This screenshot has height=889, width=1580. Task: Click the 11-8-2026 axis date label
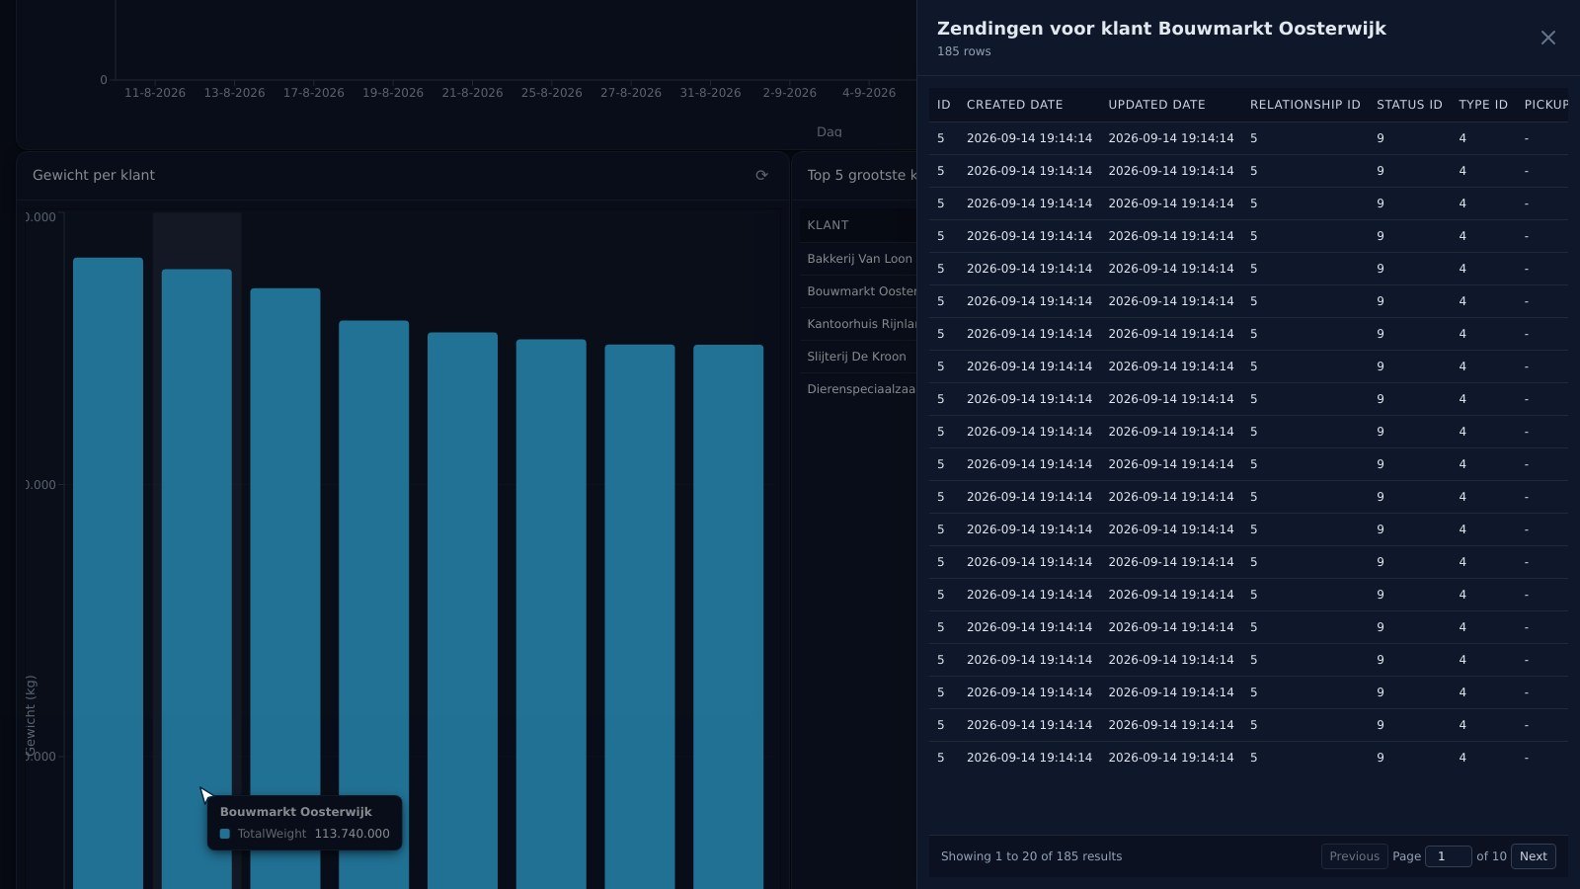(155, 93)
